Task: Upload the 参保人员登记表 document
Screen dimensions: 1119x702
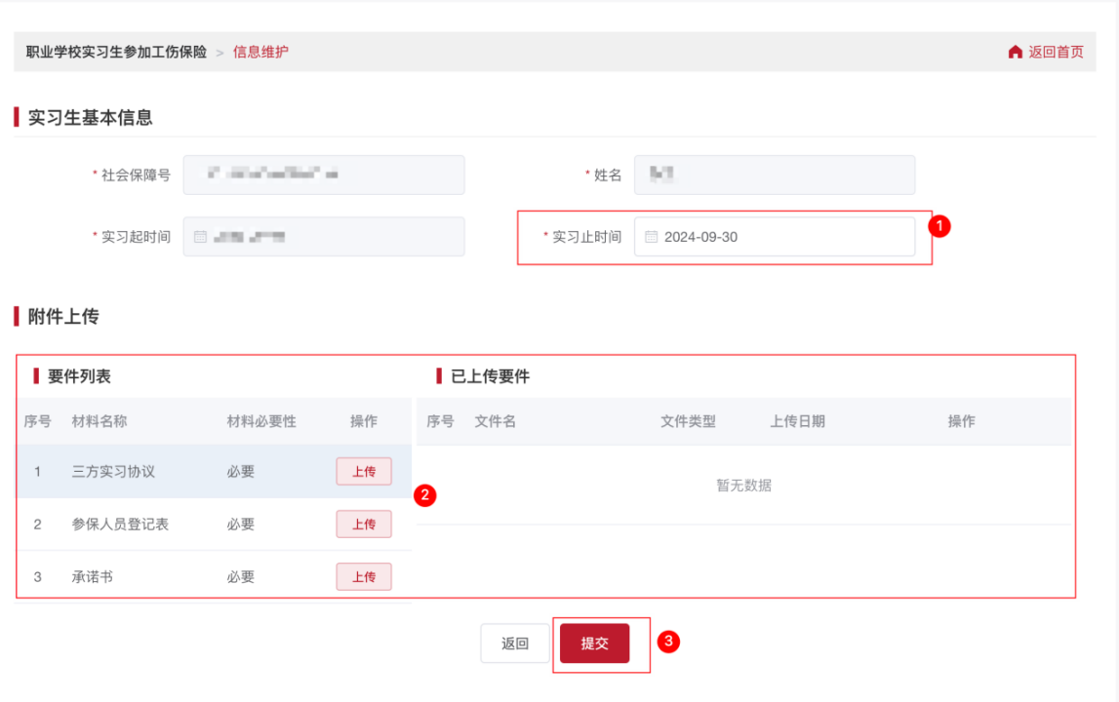Action: coord(364,525)
